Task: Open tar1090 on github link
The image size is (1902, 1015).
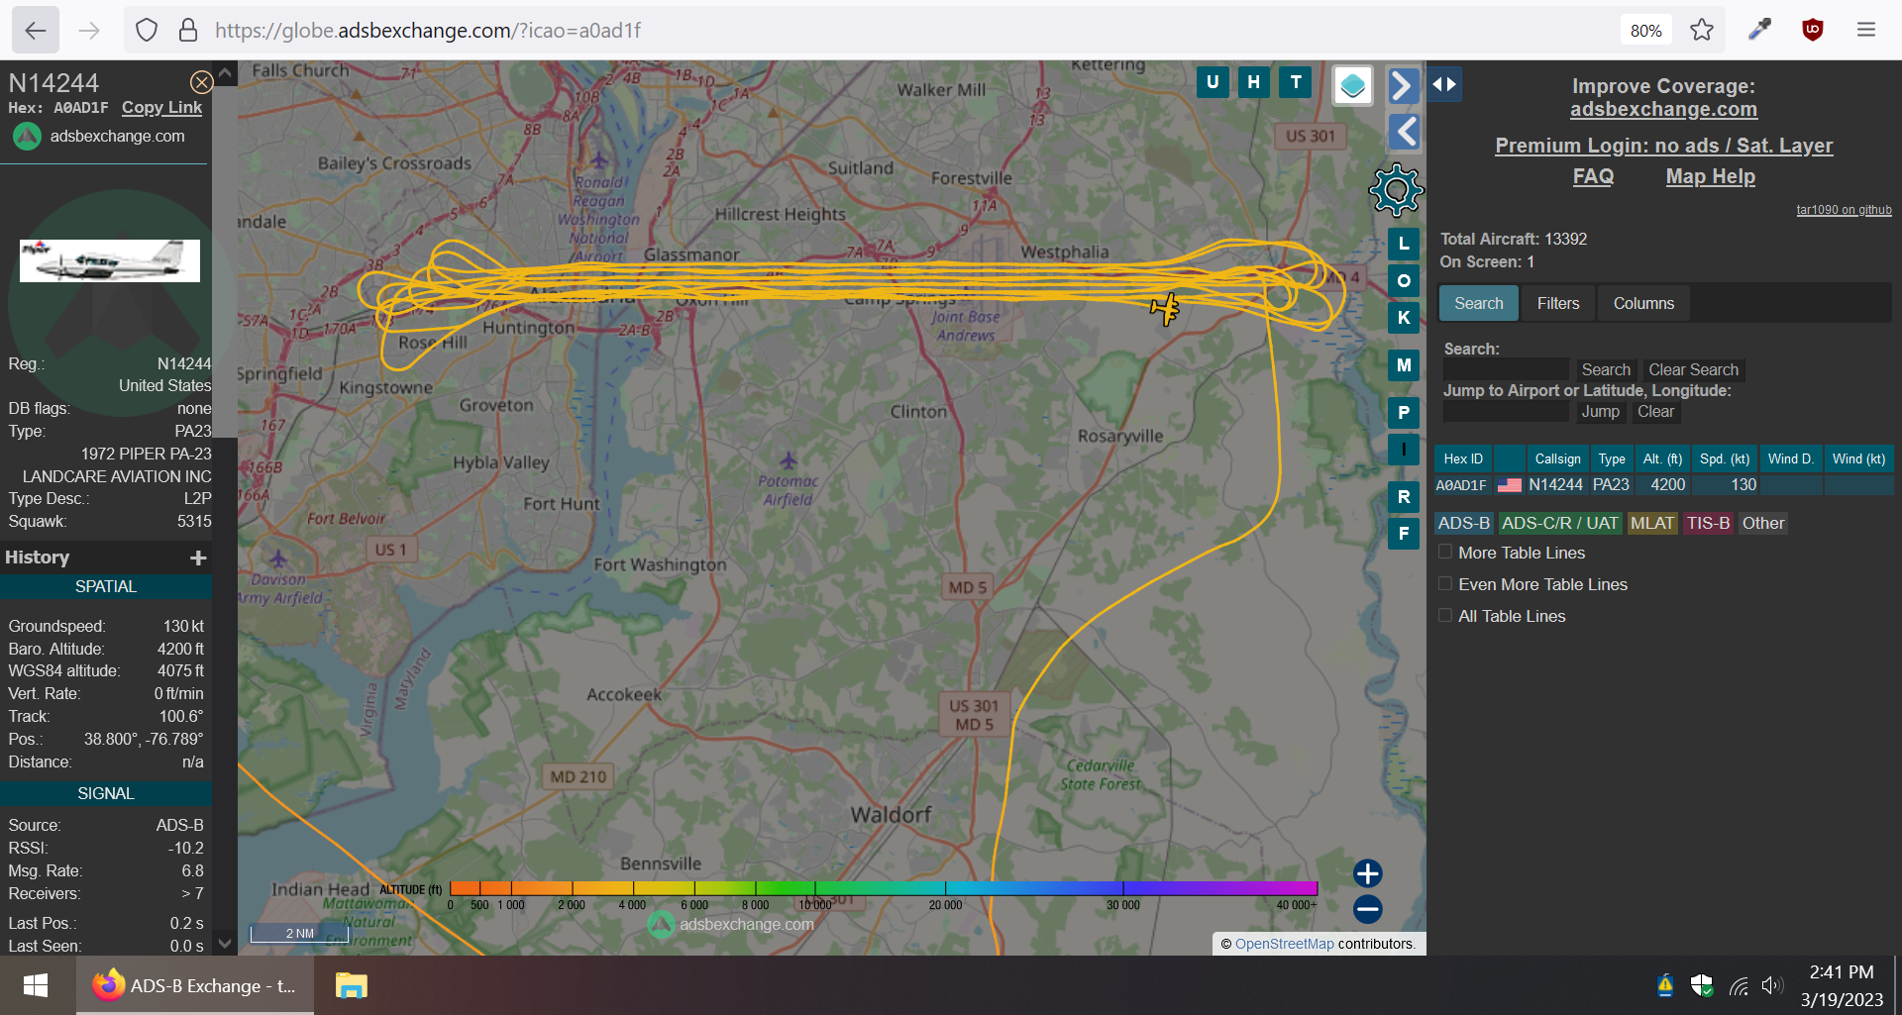Action: 1844,210
